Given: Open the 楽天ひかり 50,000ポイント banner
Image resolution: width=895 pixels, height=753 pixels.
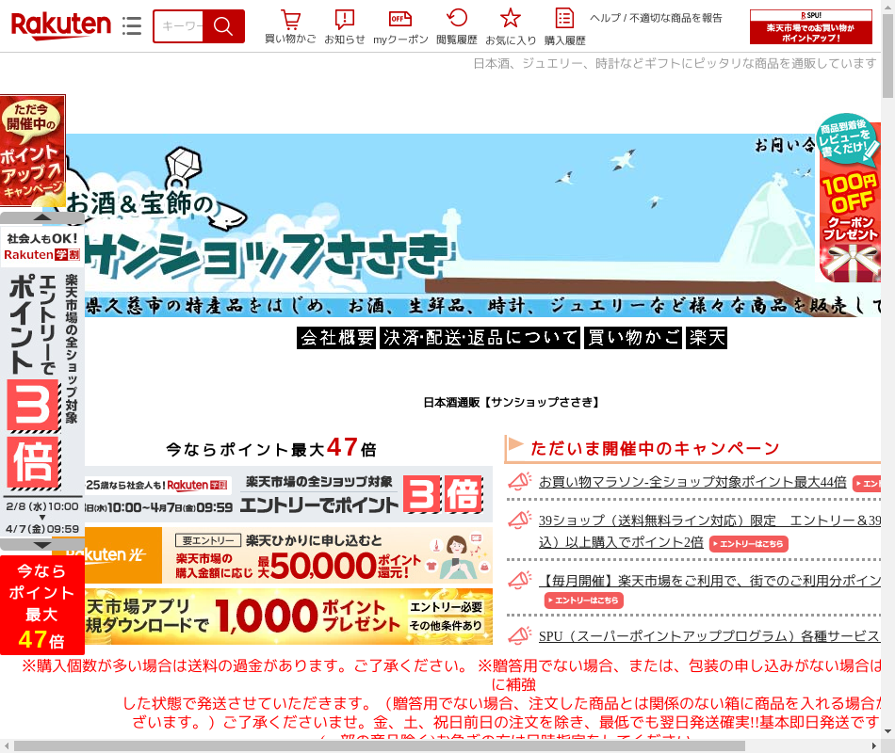Looking at the screenshot, I should 288,555.
